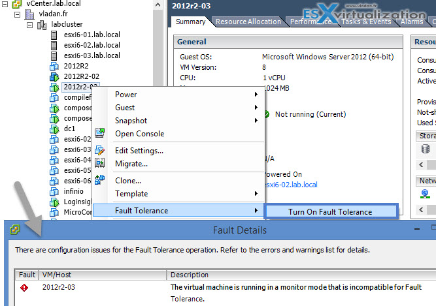Click the dc1 VM icon
This screenshot has width=436, height=306.
(x=54, y=129)
